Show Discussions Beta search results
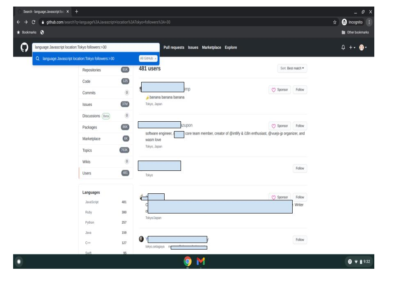 click(106, 116)
